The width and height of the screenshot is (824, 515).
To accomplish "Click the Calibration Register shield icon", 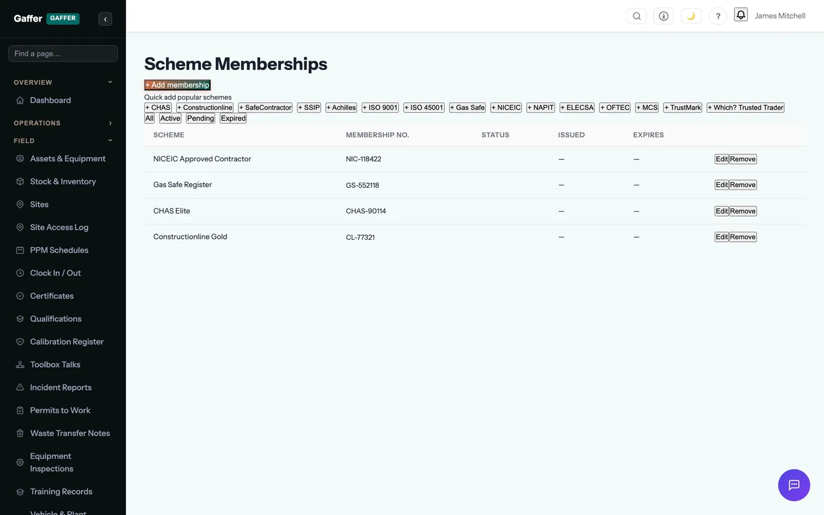I will coord(20,342).
